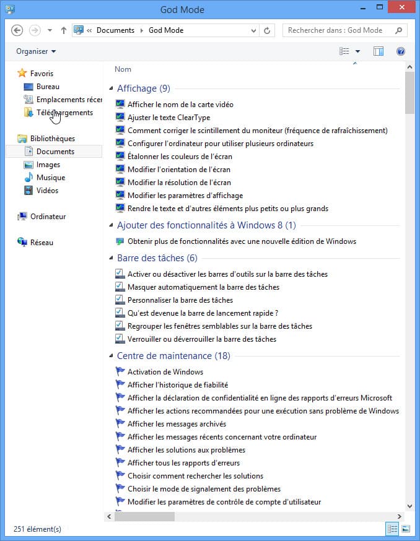Open the Help button

401,51
